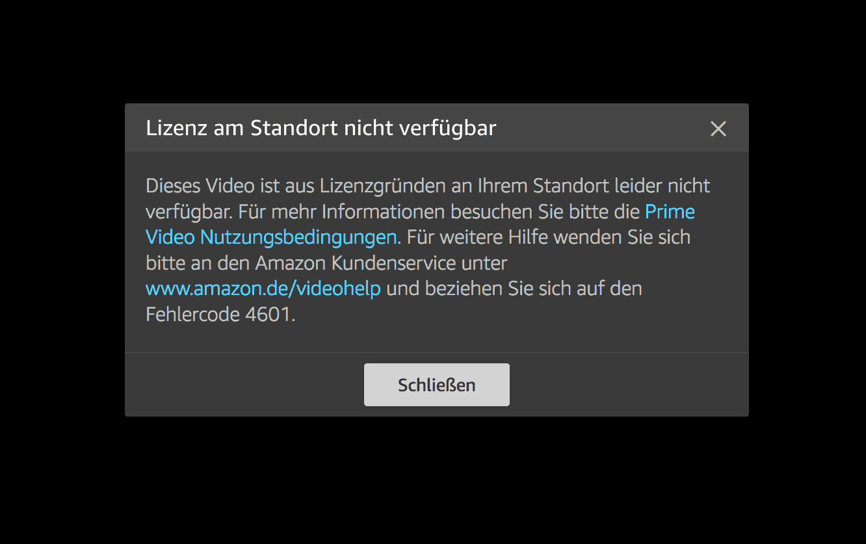
Task: Close the dialog with the X icon
Action: (x=718, y=129)
